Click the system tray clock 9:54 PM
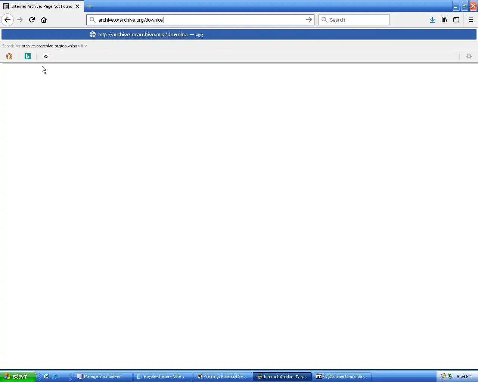This screenshot has height=382, width=478. point(464,376)
